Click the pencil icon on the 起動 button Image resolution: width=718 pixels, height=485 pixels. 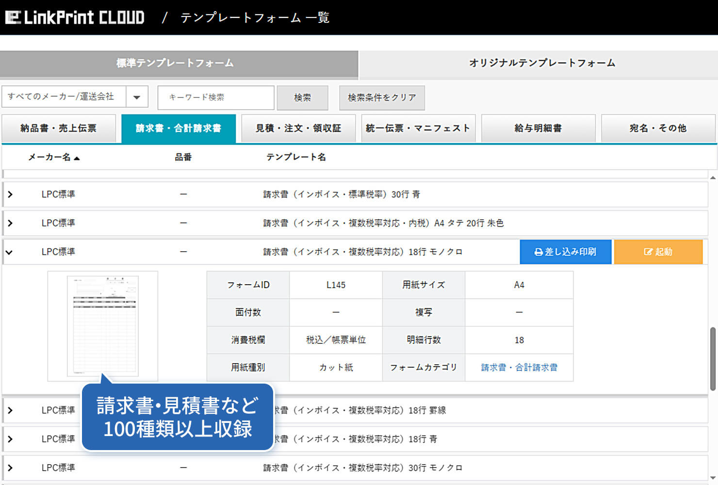pyautogui.click(x=648, y=252)
